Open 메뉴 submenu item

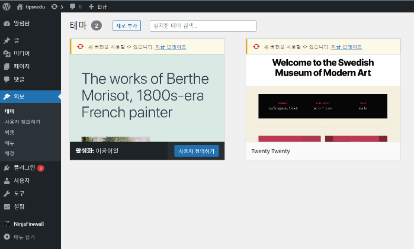pos(9,143)
